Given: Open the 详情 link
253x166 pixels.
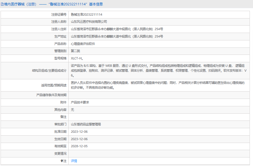Looking at the screenshot, I should (x=74, y=161).
